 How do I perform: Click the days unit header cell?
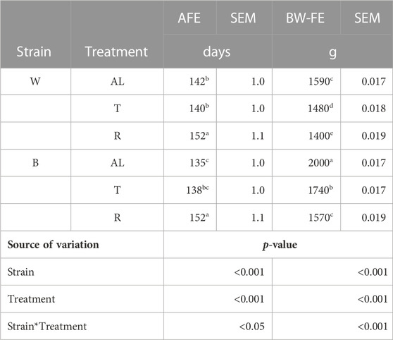click(217, 52)
